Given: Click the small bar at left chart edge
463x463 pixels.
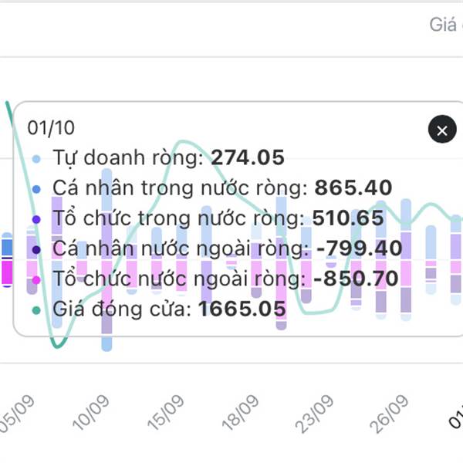Looking at the screenshot, I should (x=7, y=260).
